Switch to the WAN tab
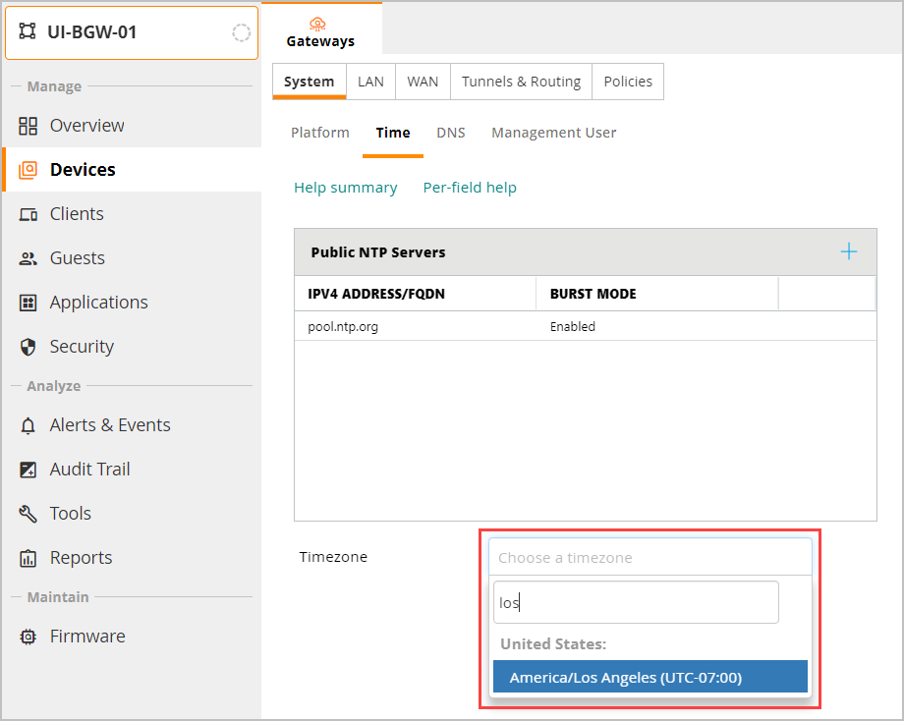904x721 pixels. pos(423,82)
